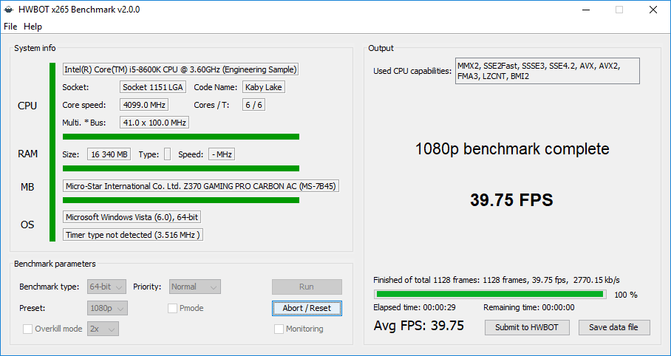Open the Benchmark type 64-bit dropdown
Viewport: 671px width, 356px height.
(x=106, y=287)
